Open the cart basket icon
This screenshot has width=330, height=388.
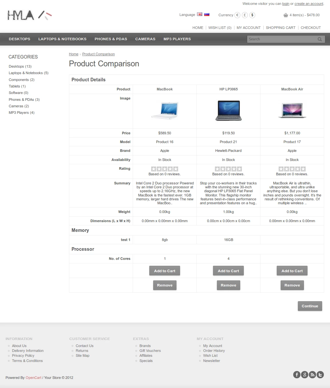click(285, 15)
